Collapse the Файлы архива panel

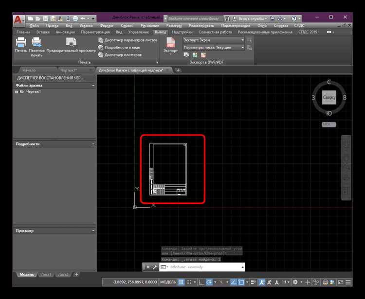tap(93, 86)
